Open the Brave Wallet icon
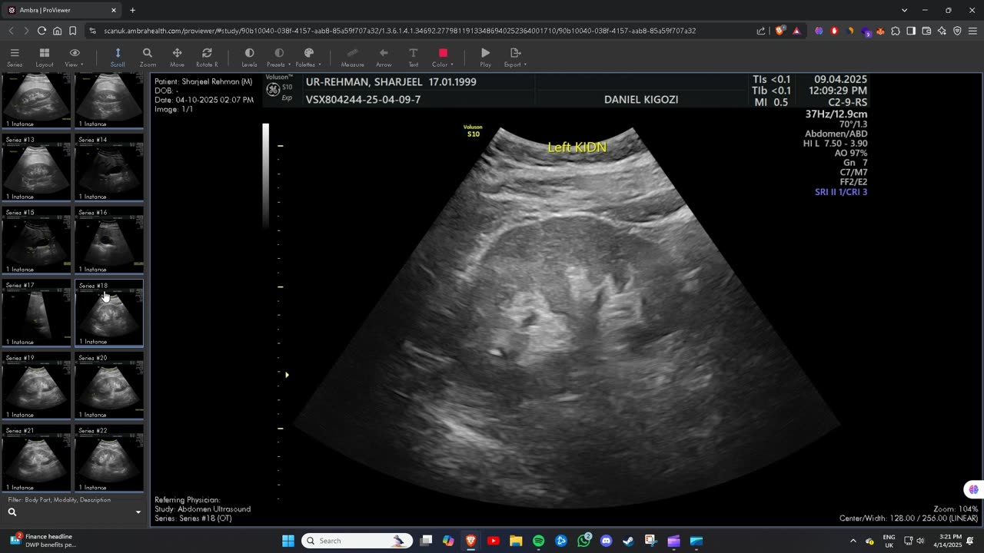984x553 pixels. [x=926, y=31]
